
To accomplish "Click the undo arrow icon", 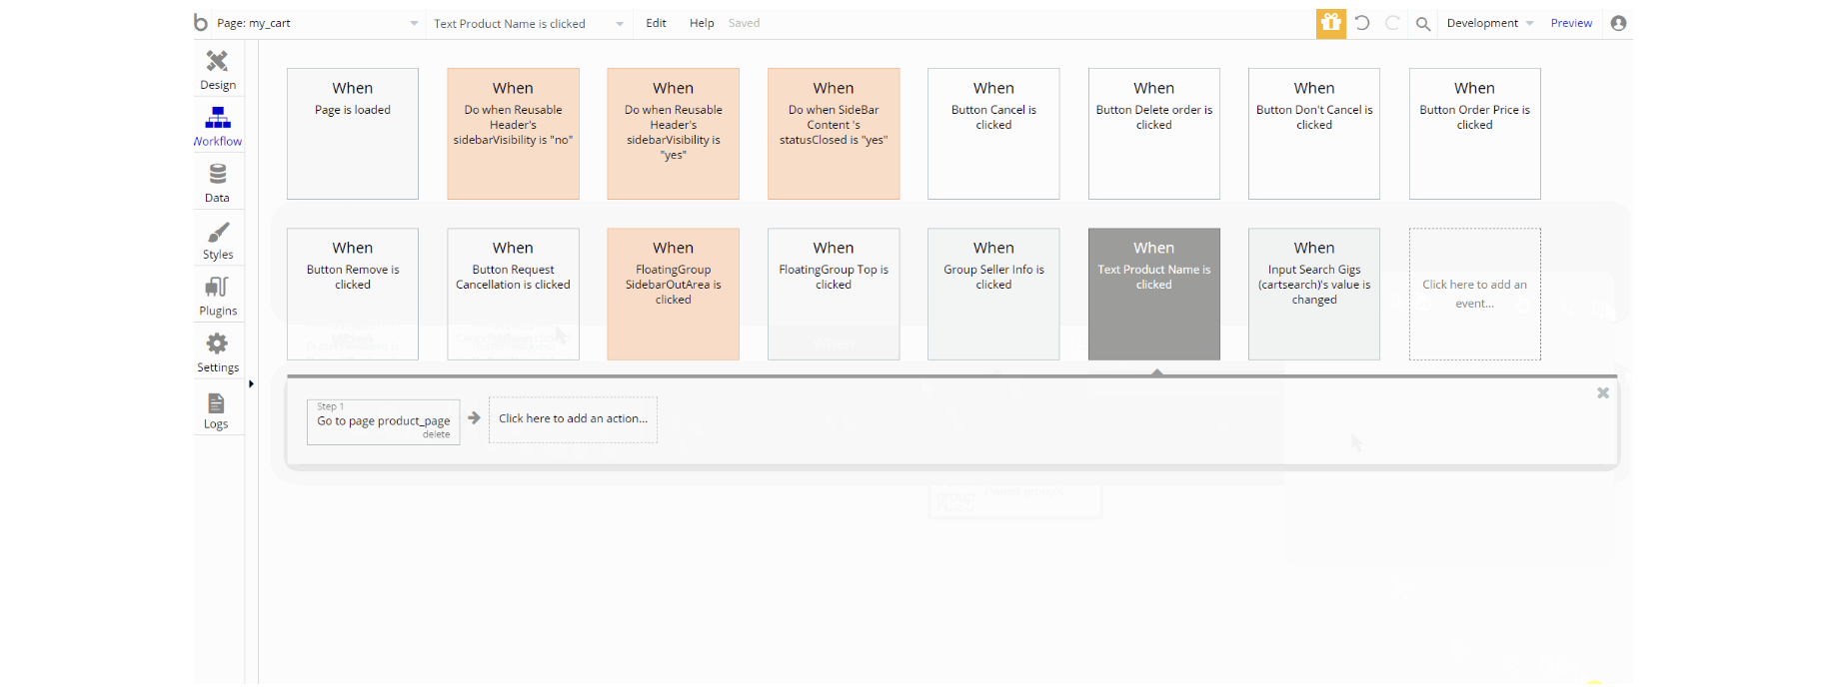I will [x=1361, y=23].
